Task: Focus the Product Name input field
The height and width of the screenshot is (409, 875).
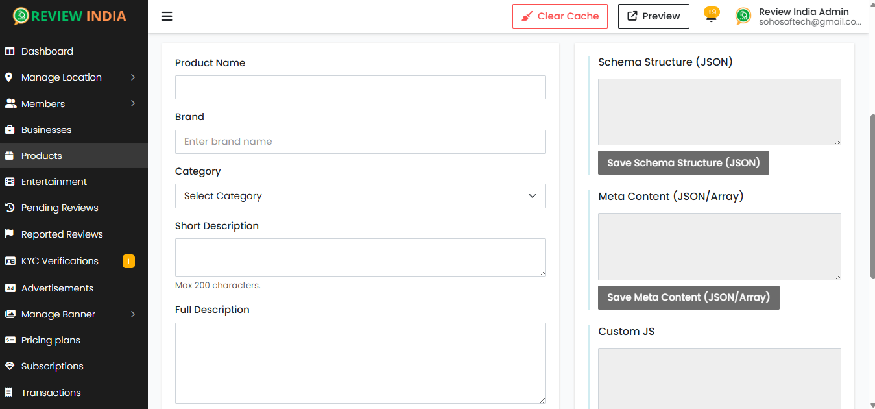Action: (x=361, y=87)
